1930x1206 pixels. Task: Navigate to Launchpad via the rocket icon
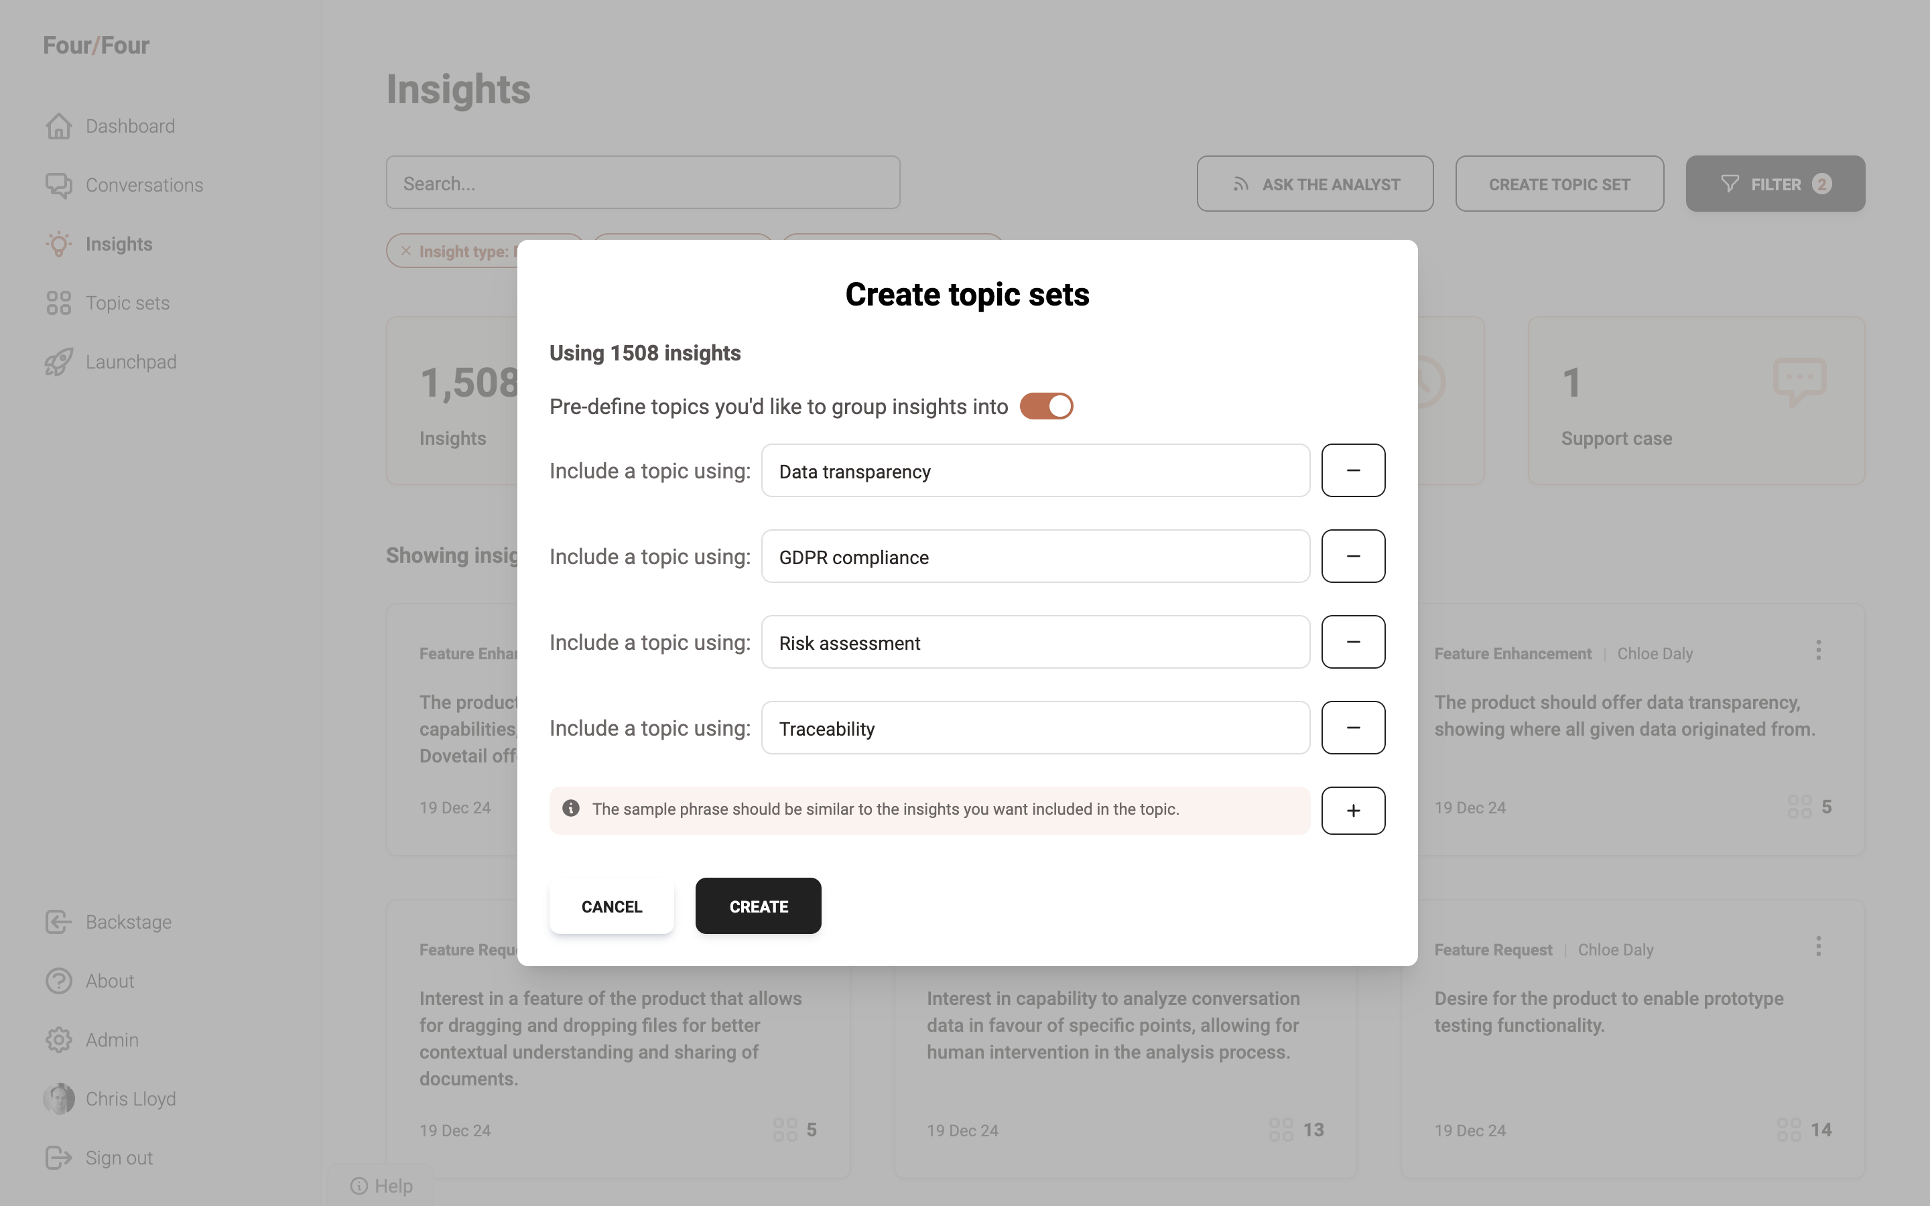[x=59, y=362]
